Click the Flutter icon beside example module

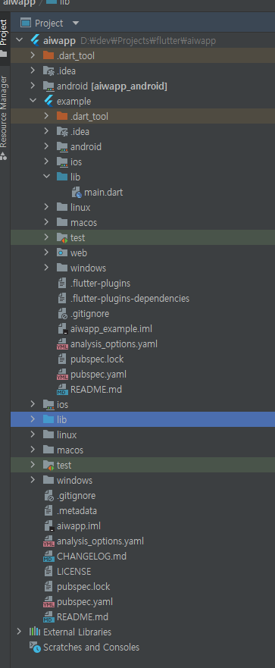[x=49, y=101]
